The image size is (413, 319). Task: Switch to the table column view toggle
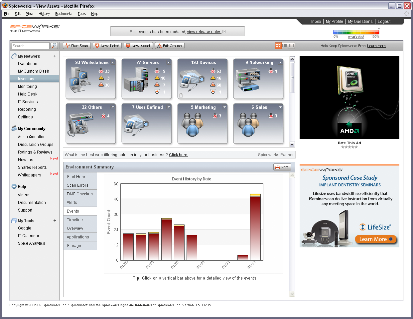point(292,46)
